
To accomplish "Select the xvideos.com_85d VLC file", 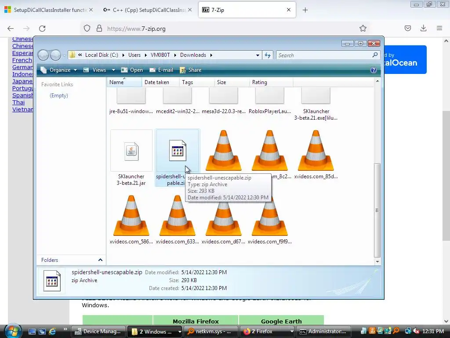I will [x=316, y=151].
